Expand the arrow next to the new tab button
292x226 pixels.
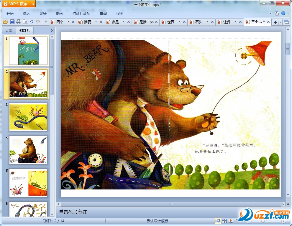(280, 22)
